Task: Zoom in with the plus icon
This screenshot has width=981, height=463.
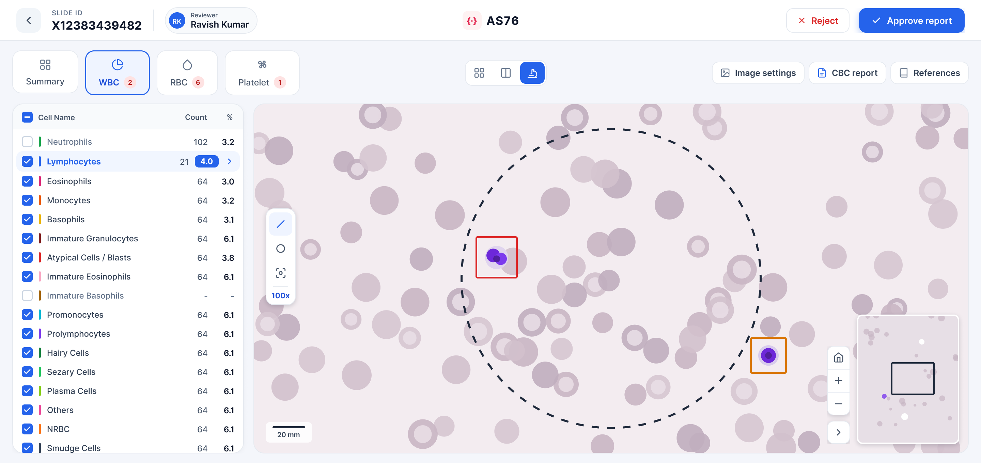Action: pyautogui.click(x=838, y=381)
